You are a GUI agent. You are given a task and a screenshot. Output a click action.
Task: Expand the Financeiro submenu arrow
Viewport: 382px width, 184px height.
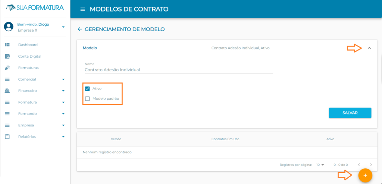pyautogui.click(x=63, y=91)
